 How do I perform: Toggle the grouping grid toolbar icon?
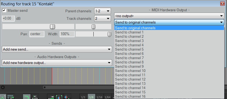point(11,97)
